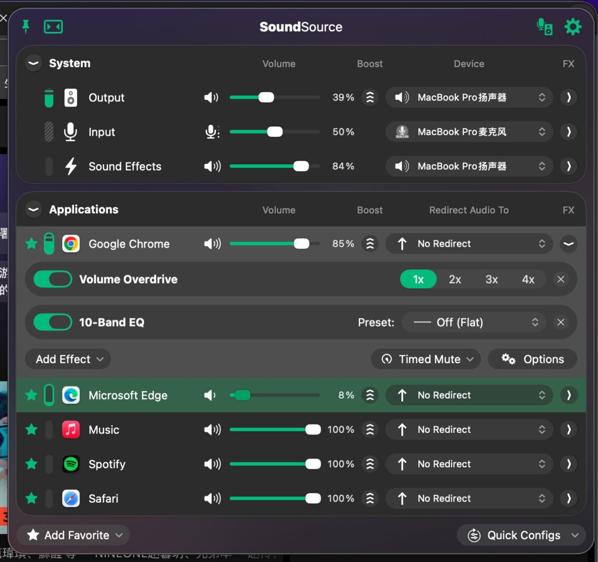Mute the Input microphone icon
The image size is (598, 562).
click(x=212, y=132)
